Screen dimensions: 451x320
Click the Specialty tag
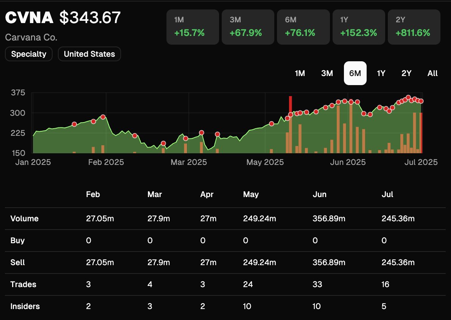click(x=29, y=54)
